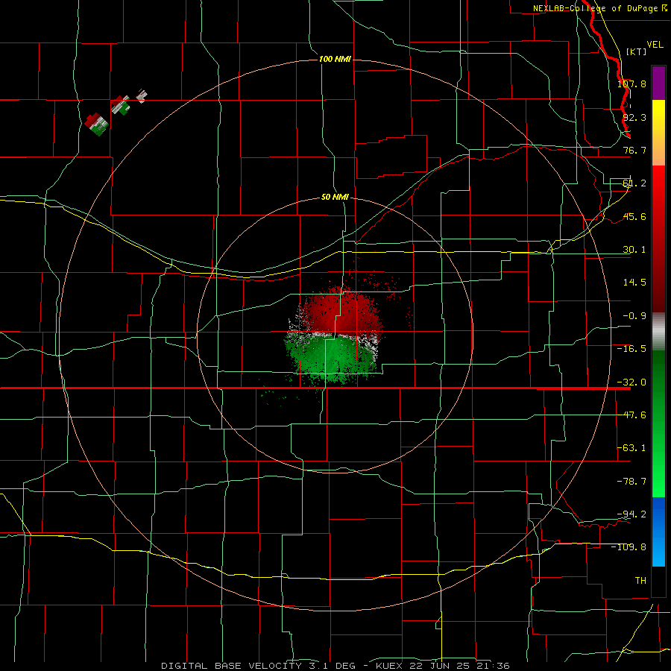Click the Digital Base Velocity caption text
Viewport: 671px width, 671px height.
(335, 666)
